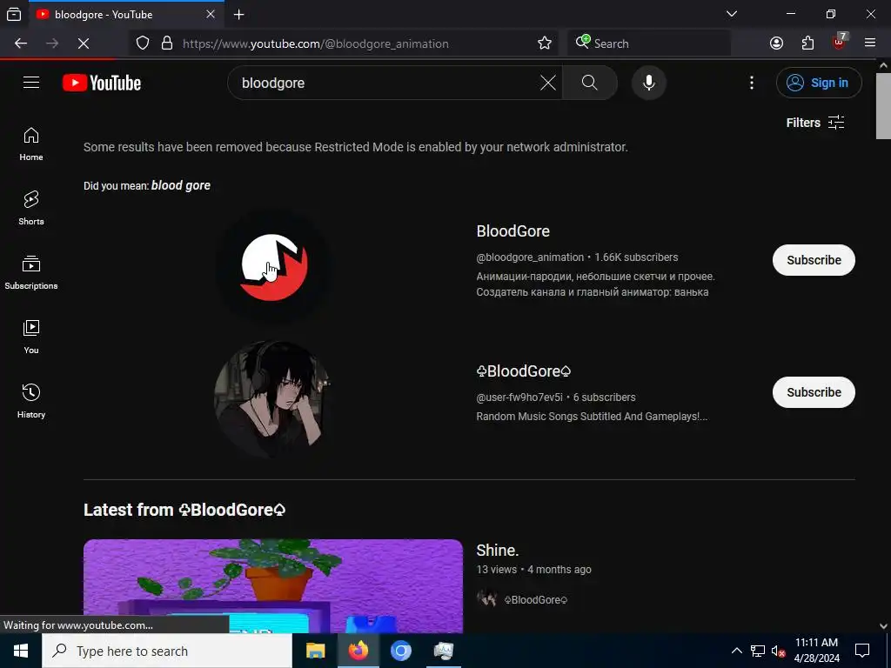
Task: Open the BloodGore channel title
Action: tap(512, 231)
